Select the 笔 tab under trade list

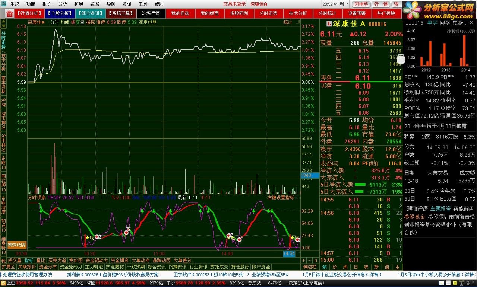pyautogui.click(x=324, y=267)
